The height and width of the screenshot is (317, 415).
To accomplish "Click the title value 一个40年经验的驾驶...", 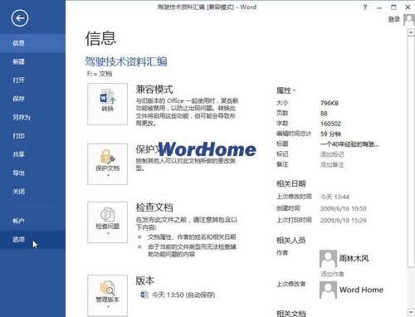I will [349, 144].
